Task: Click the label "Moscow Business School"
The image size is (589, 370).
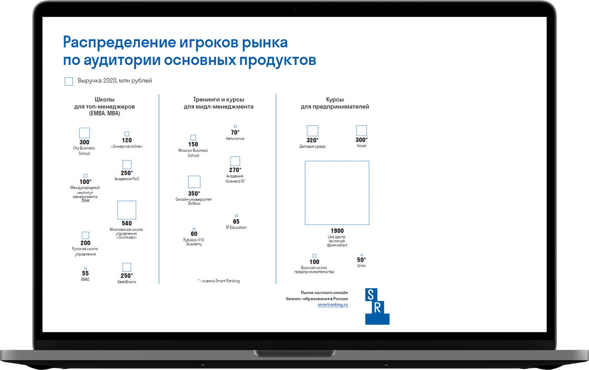Action: click(x=193, y=153)
